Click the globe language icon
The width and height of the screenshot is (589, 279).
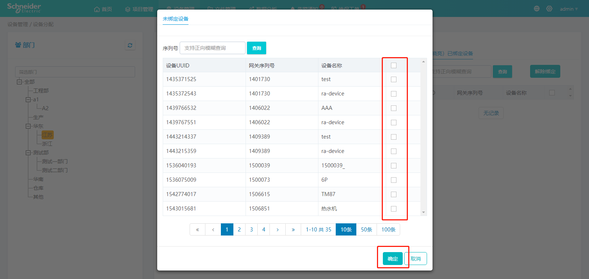tap(537, 8)
